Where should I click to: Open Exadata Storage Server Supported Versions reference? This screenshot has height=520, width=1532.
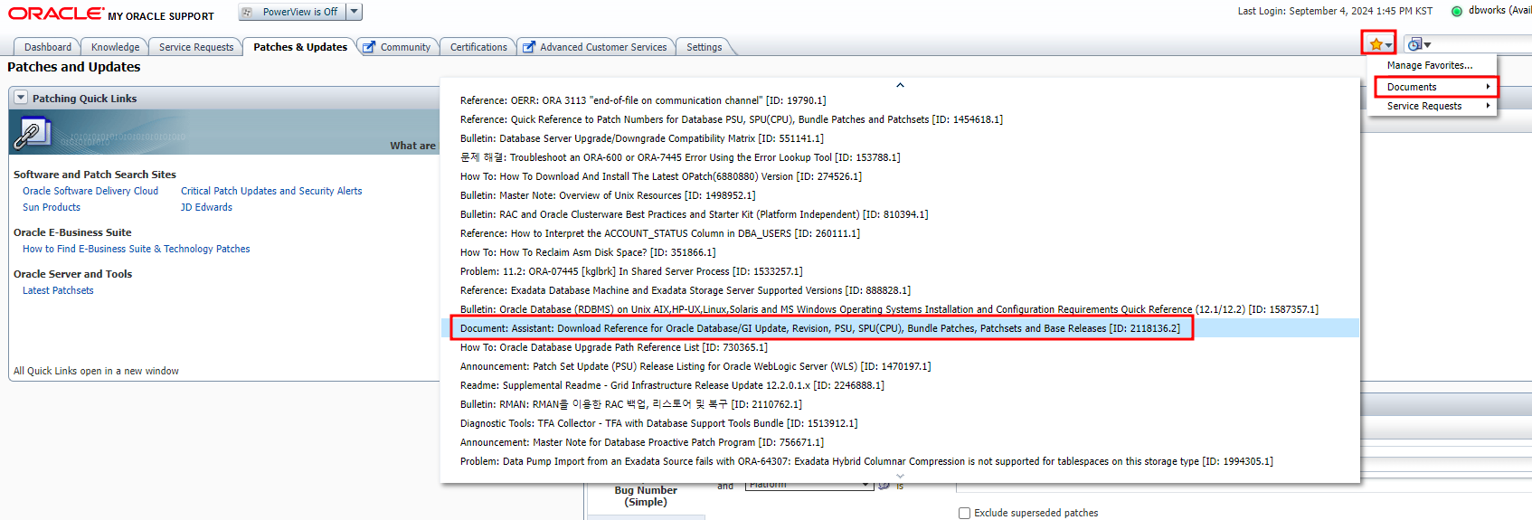click(686, 290)
